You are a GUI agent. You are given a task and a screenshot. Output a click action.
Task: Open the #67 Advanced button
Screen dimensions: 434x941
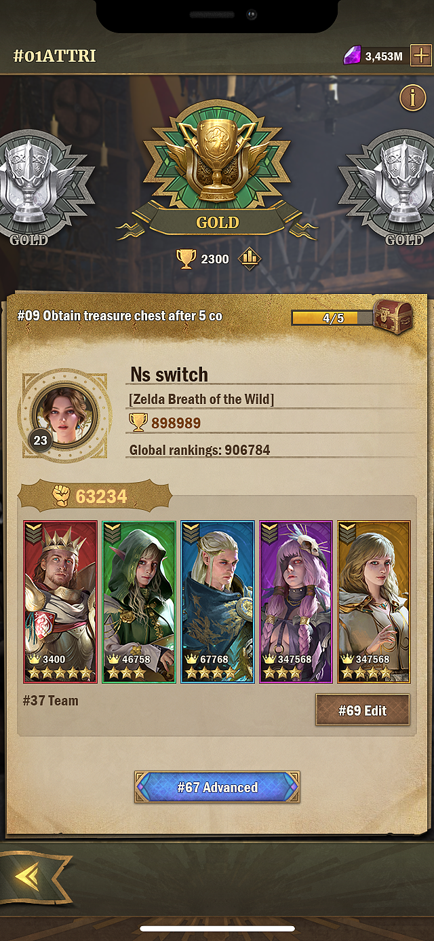click(x=217, y=788)
